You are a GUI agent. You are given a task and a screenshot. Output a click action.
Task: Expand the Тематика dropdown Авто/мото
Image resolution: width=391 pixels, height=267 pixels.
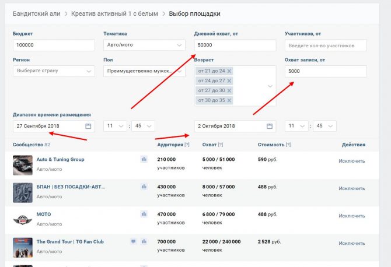(x=144, y=45)
